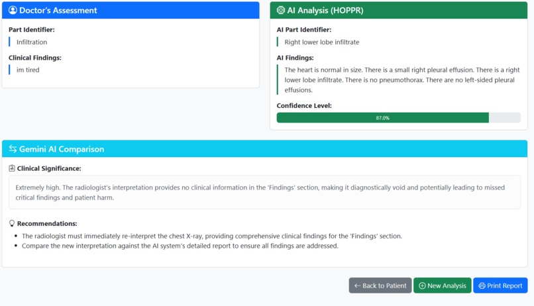
Task: Select the 'Infiltration' part identifier text
Action: coord(32,42)
